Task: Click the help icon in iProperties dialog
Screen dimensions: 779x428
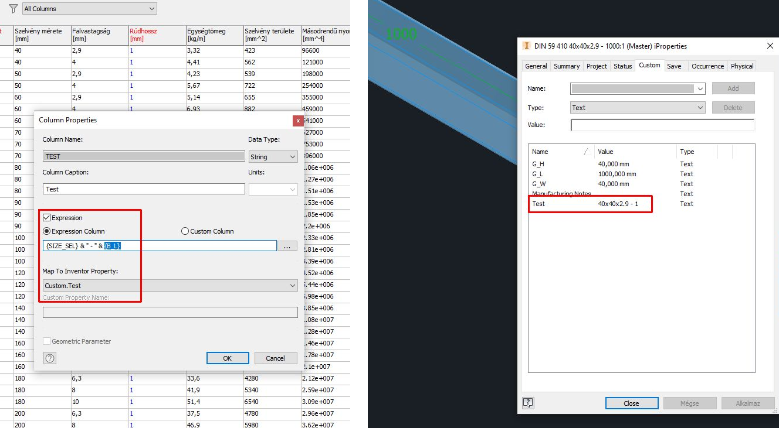Action: tap(527, 402)
